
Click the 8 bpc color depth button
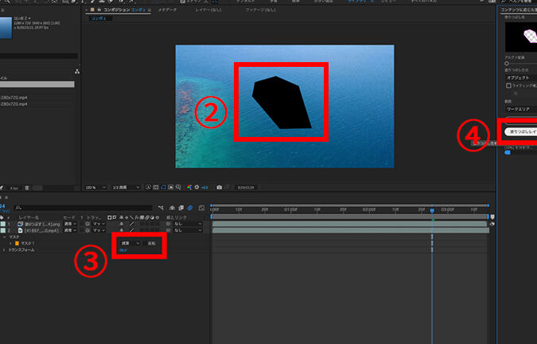click(14, 188)
